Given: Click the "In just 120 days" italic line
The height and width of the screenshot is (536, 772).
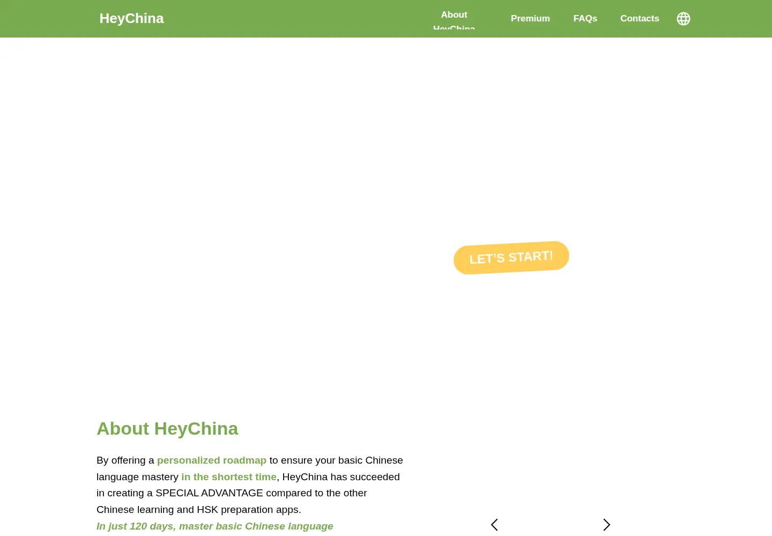Looking at the screenshot, I should [215, 526].
